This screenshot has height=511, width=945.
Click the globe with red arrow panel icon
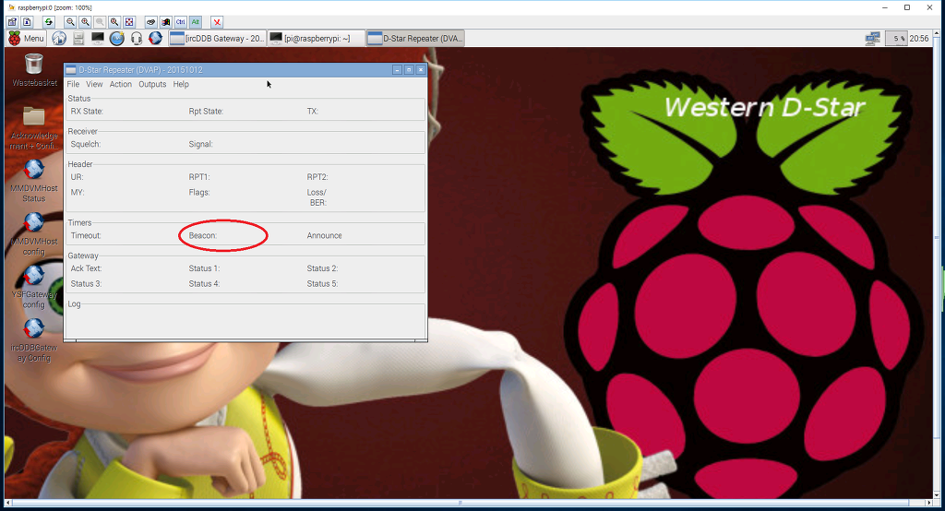tap(155, 38)
